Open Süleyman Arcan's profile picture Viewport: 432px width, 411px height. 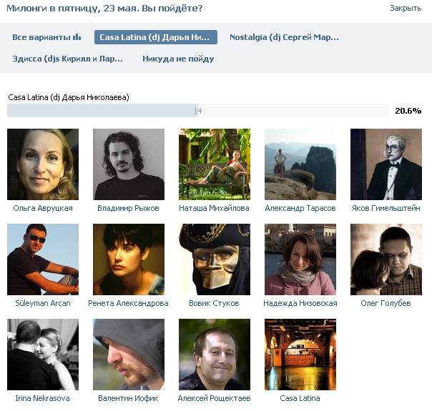coord(43,259)
